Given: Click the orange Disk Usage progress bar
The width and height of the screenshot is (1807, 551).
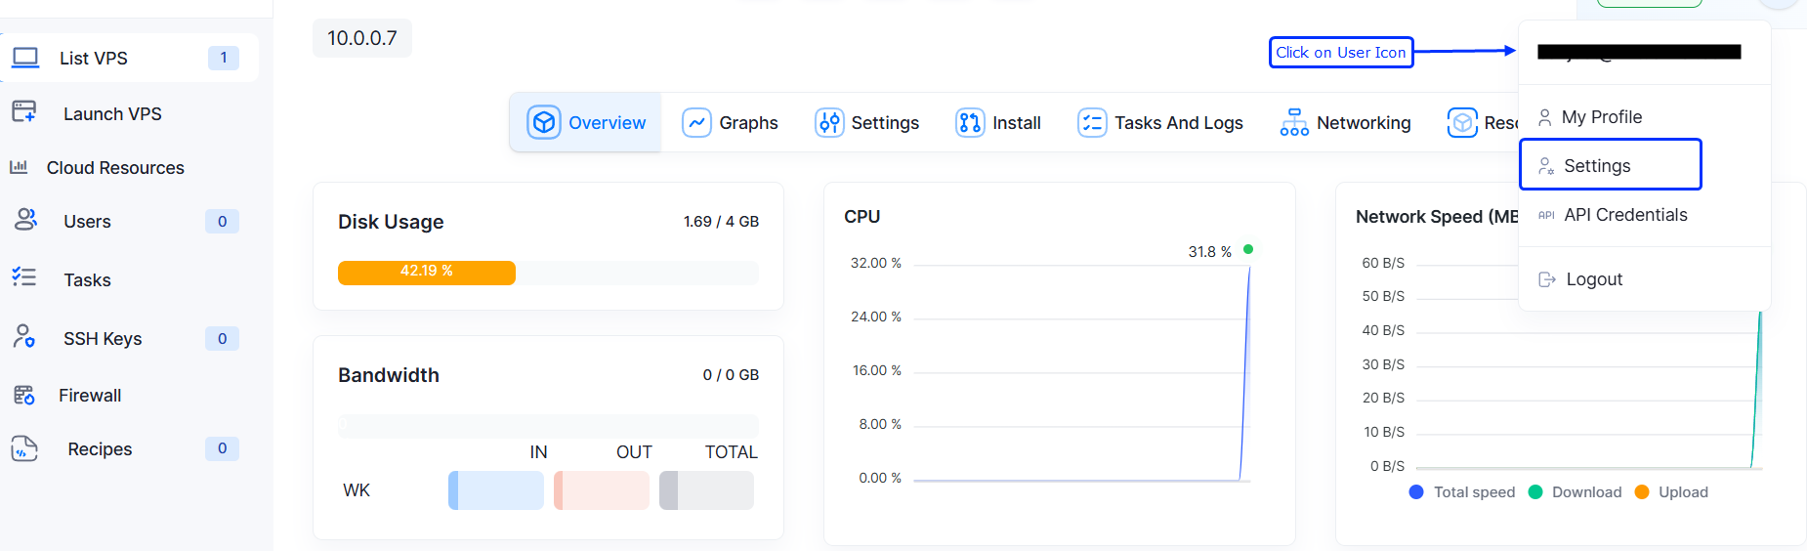Looking at the screenshot, I should click(426, 273).
